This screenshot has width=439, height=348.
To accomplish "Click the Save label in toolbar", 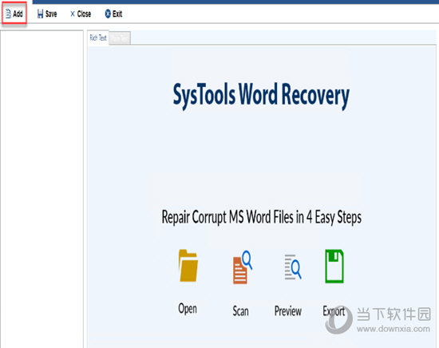I will (x=51, y=14).
